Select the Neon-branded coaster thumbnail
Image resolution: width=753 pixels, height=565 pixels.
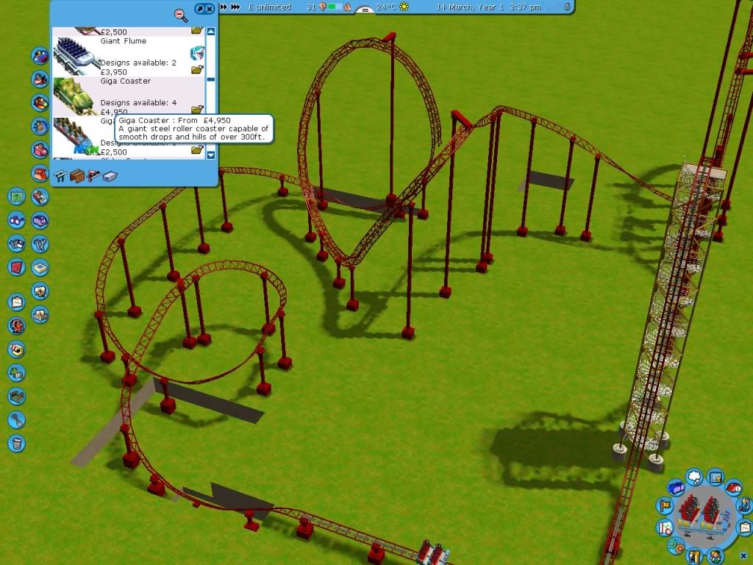[75, 136]
